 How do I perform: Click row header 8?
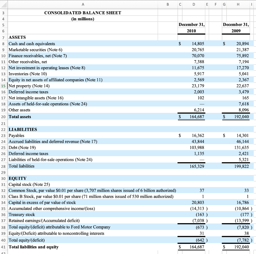coord(4,44)
